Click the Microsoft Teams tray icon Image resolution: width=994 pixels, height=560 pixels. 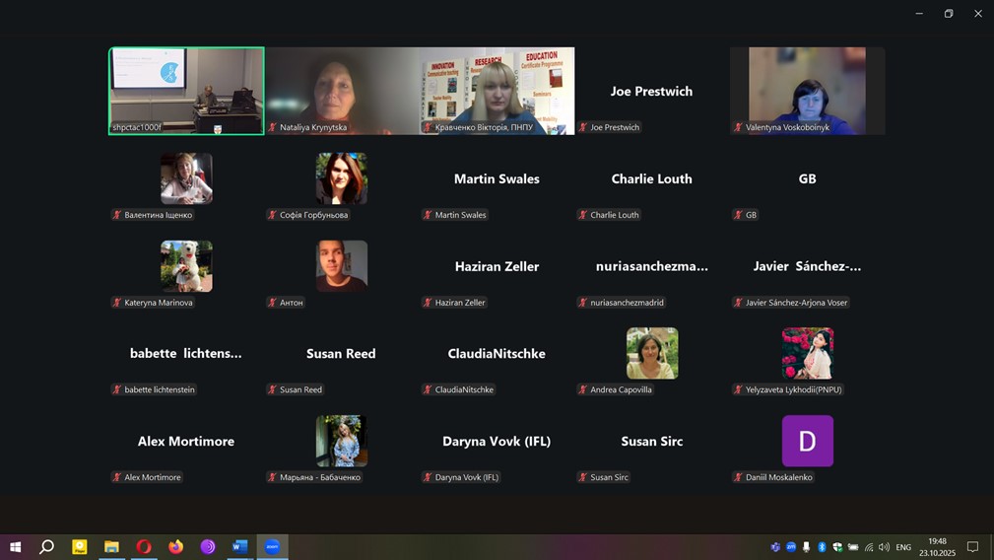coord(775,547)
